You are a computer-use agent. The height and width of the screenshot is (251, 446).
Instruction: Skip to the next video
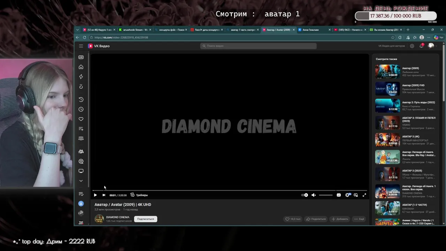[x=103, y=195]
